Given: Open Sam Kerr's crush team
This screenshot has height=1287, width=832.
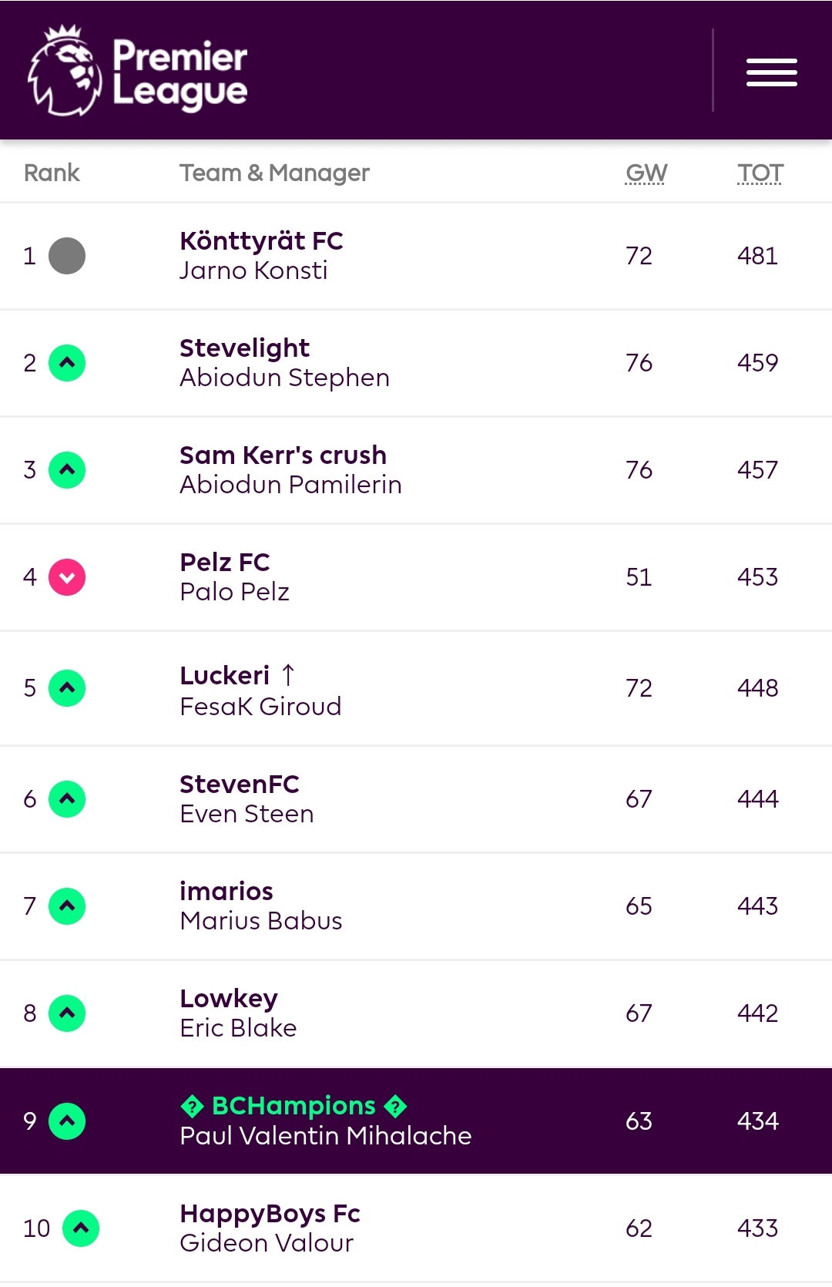Looking at the screenshot, I should click(283, 455).
